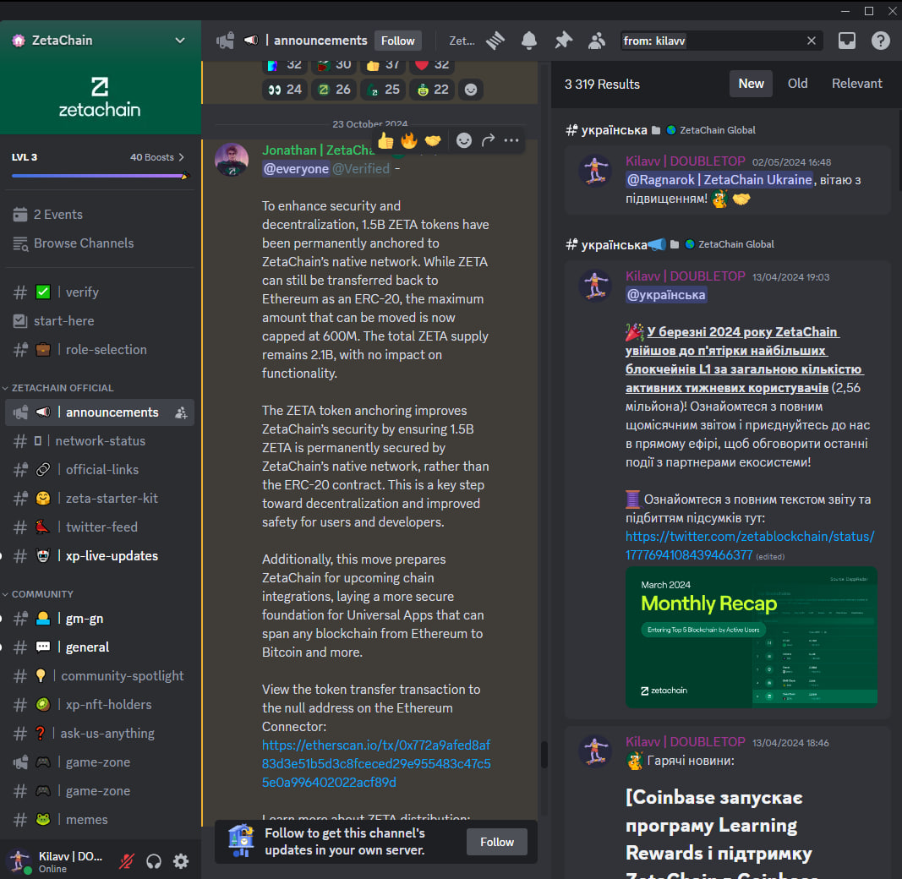
Task: Open the memes channel
Action: point(100,819)
